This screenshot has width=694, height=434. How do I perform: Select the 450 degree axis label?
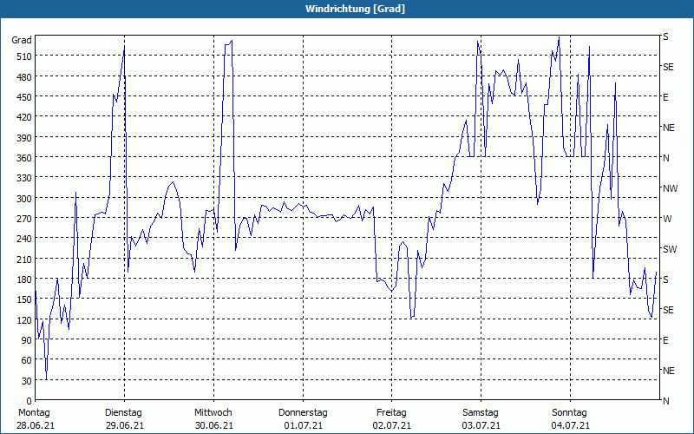[x=24, y=97]
